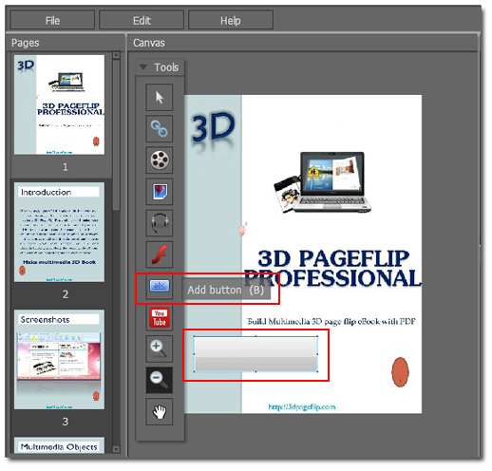This screenshot has width=492, height=471.
Task: Click the Canvas panel title
Action: point(149,43)
